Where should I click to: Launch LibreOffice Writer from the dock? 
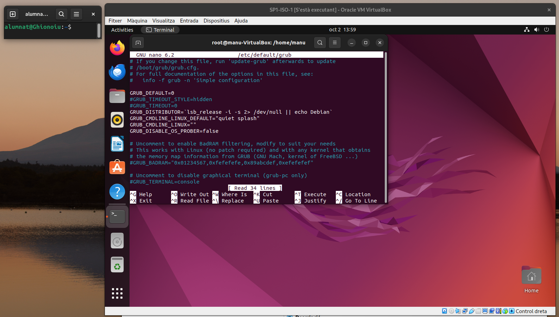117,144
